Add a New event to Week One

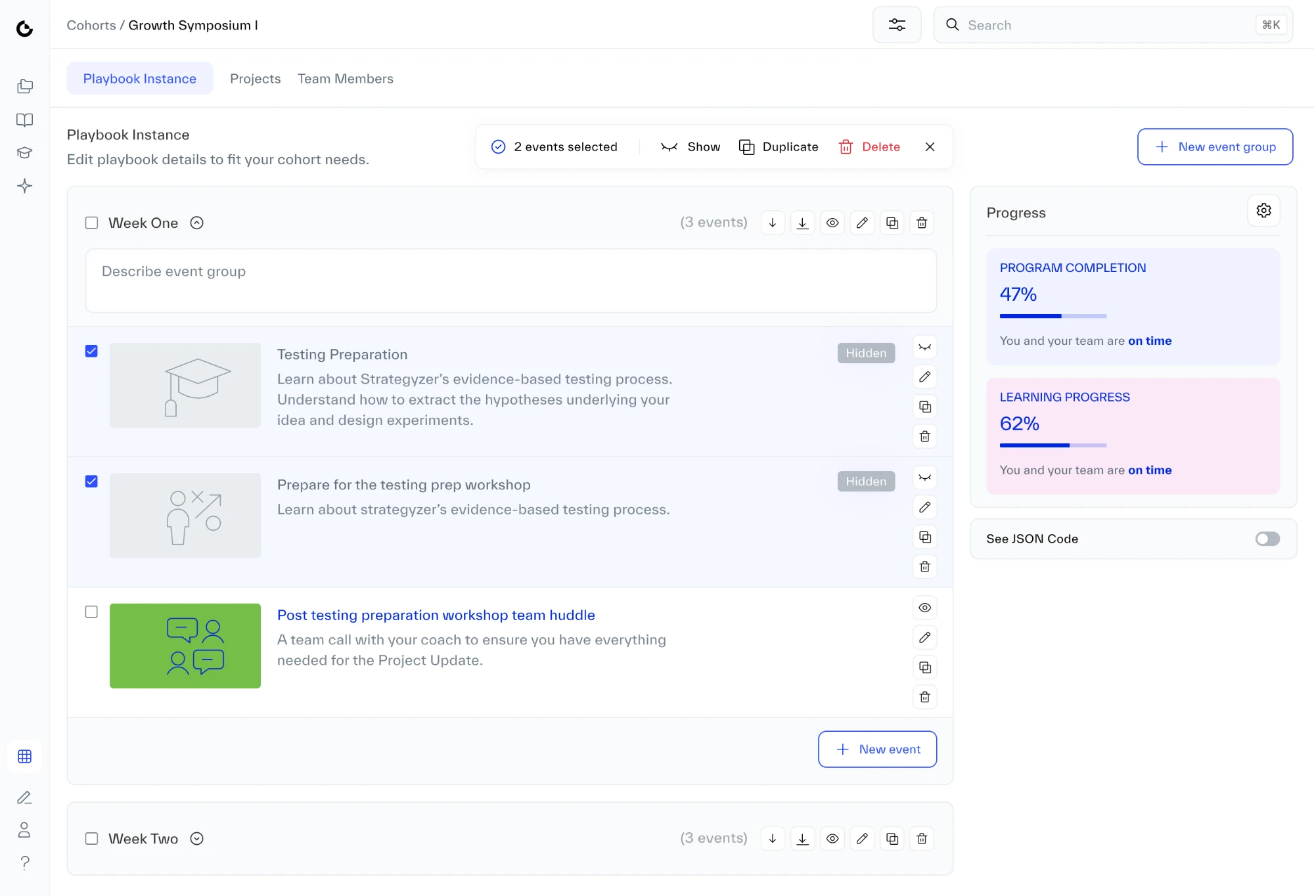click(877, 749)
